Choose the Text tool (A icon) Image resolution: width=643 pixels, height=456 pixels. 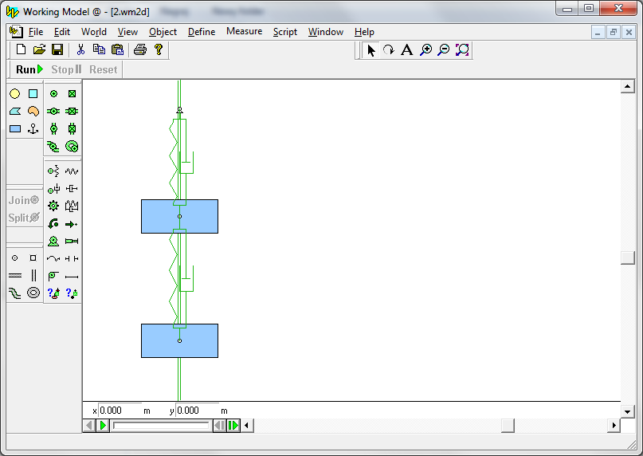406,50
